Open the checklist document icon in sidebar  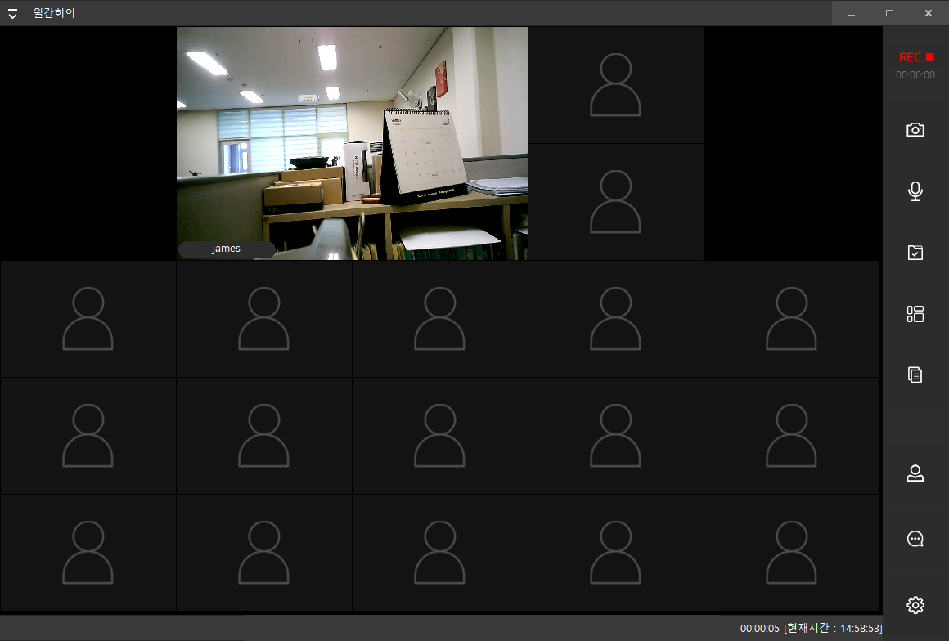click(x=915, y=252)
